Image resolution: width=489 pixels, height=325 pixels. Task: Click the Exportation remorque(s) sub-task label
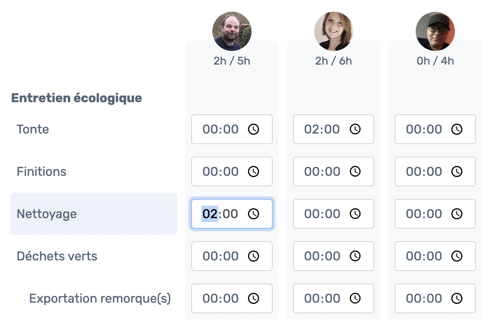100,298
